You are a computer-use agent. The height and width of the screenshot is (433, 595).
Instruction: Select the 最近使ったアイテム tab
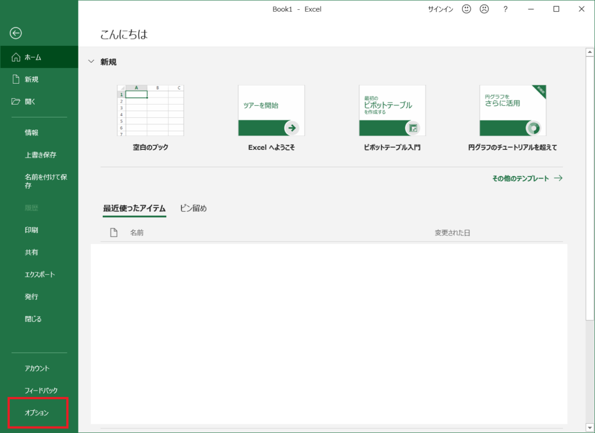[x=134, y=207]
